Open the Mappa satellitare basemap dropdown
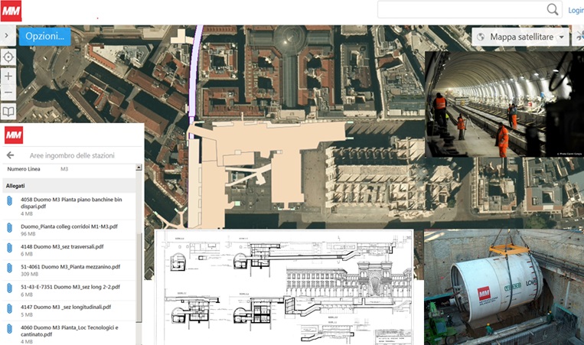This screenshot has width=584, height=345. pos(521,37)
